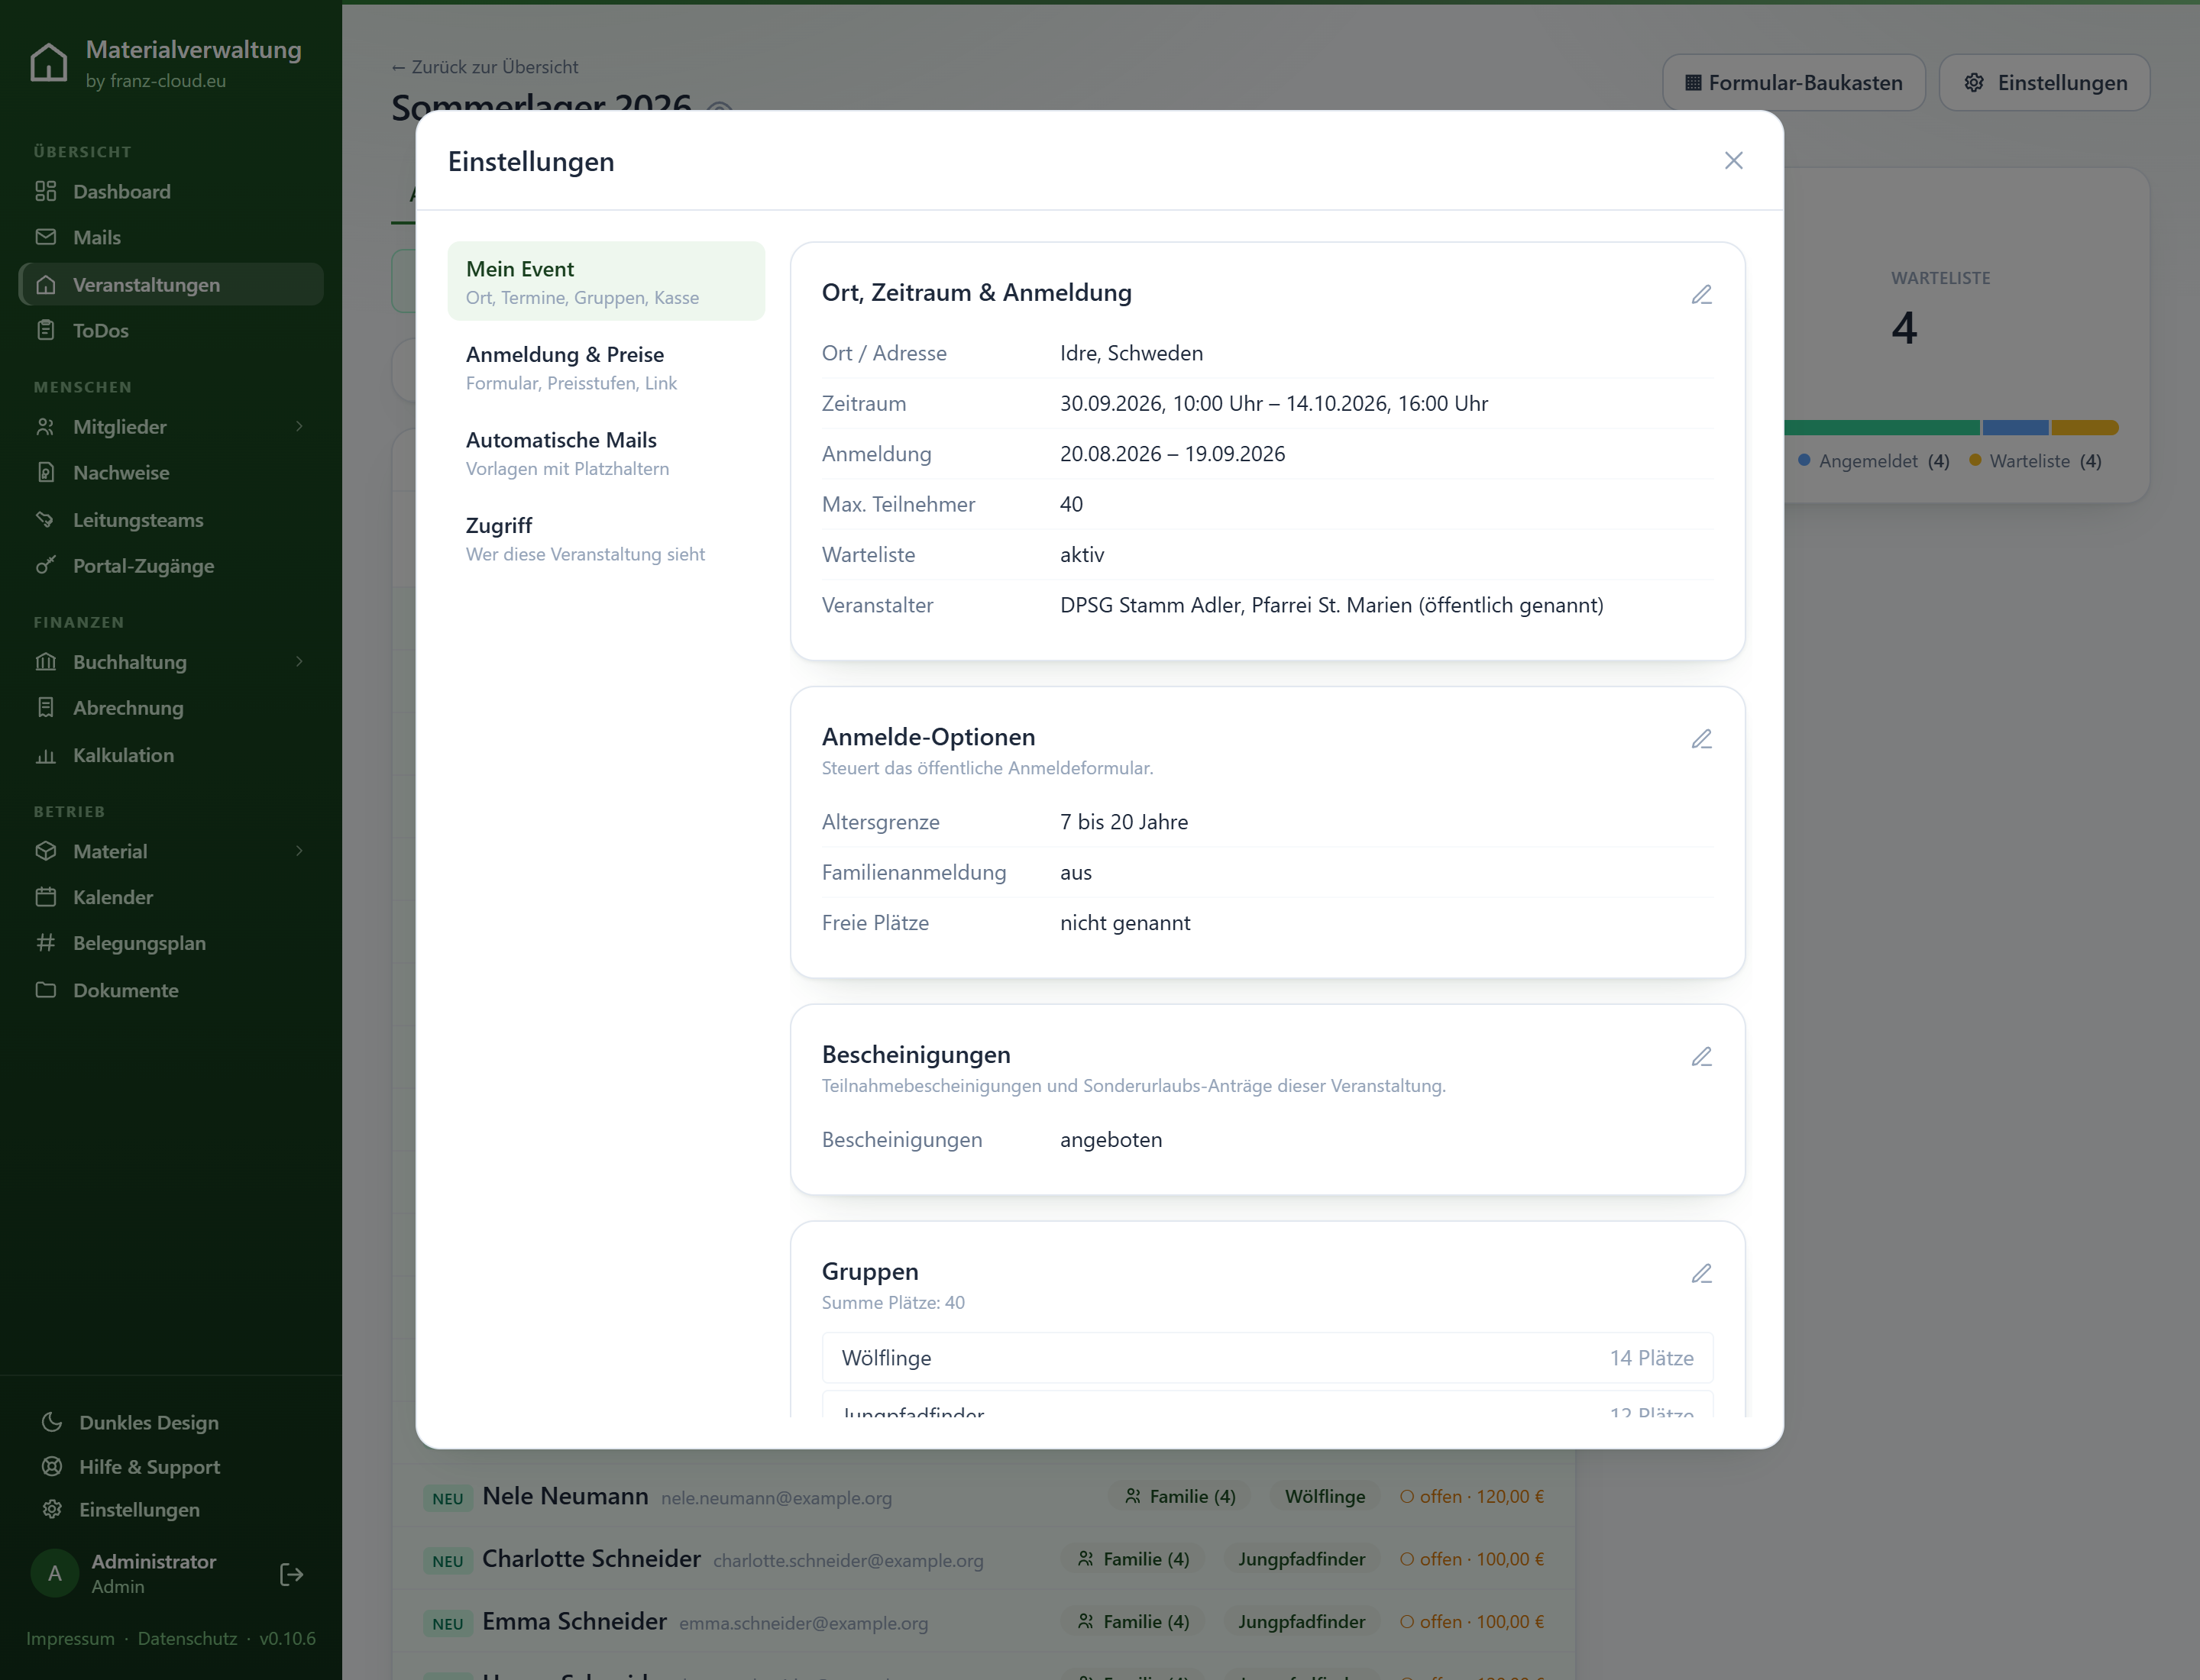Go to Mails in the sidebar
Image resolution: width=2200 pixels, height=1680 pixels.
point(171,237)
